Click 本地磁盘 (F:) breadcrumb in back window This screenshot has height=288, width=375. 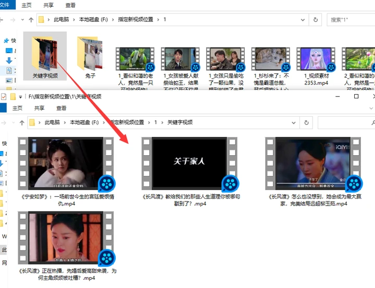pyautogui.click(x=93, y=19)
